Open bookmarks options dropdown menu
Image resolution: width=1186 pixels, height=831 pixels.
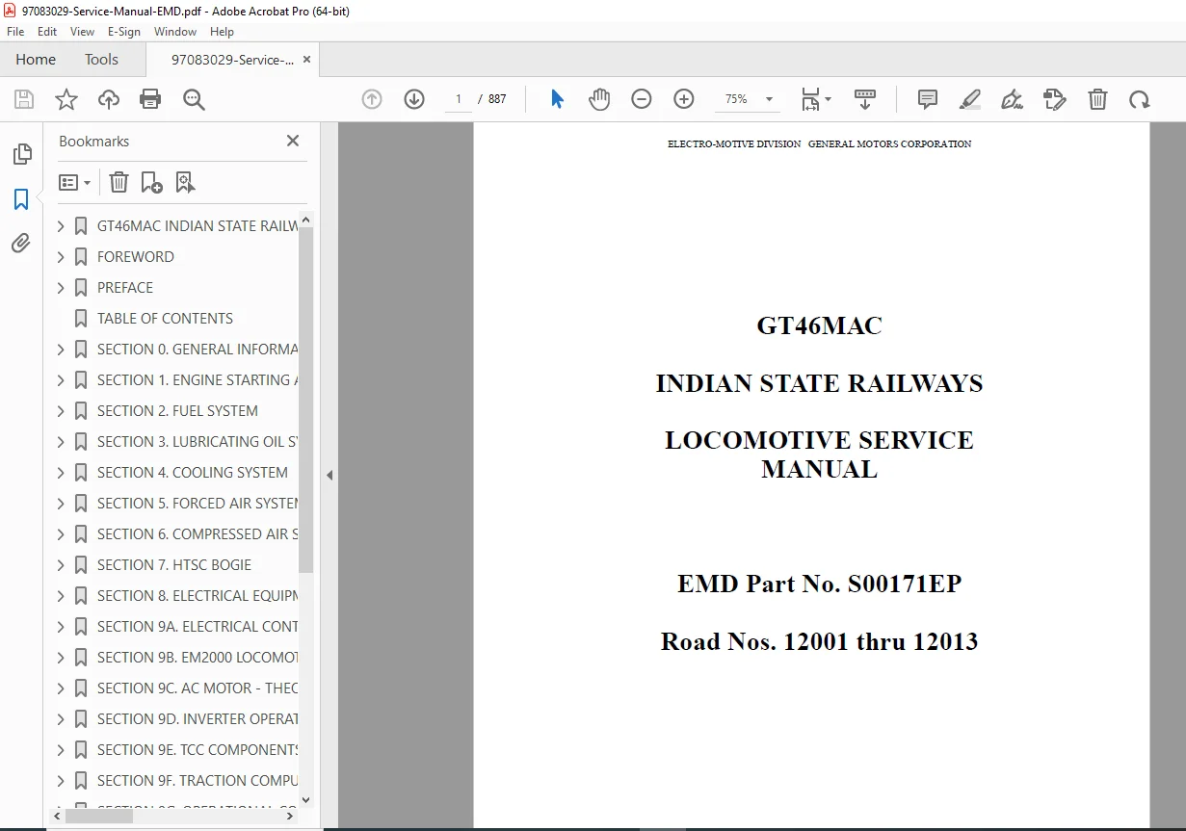pos(74,182)
